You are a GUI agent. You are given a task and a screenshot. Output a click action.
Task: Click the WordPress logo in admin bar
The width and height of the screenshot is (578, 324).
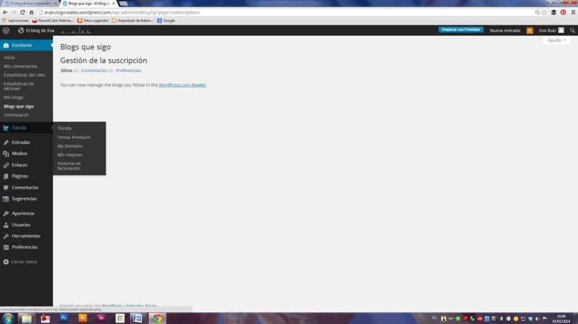point(6,30)
